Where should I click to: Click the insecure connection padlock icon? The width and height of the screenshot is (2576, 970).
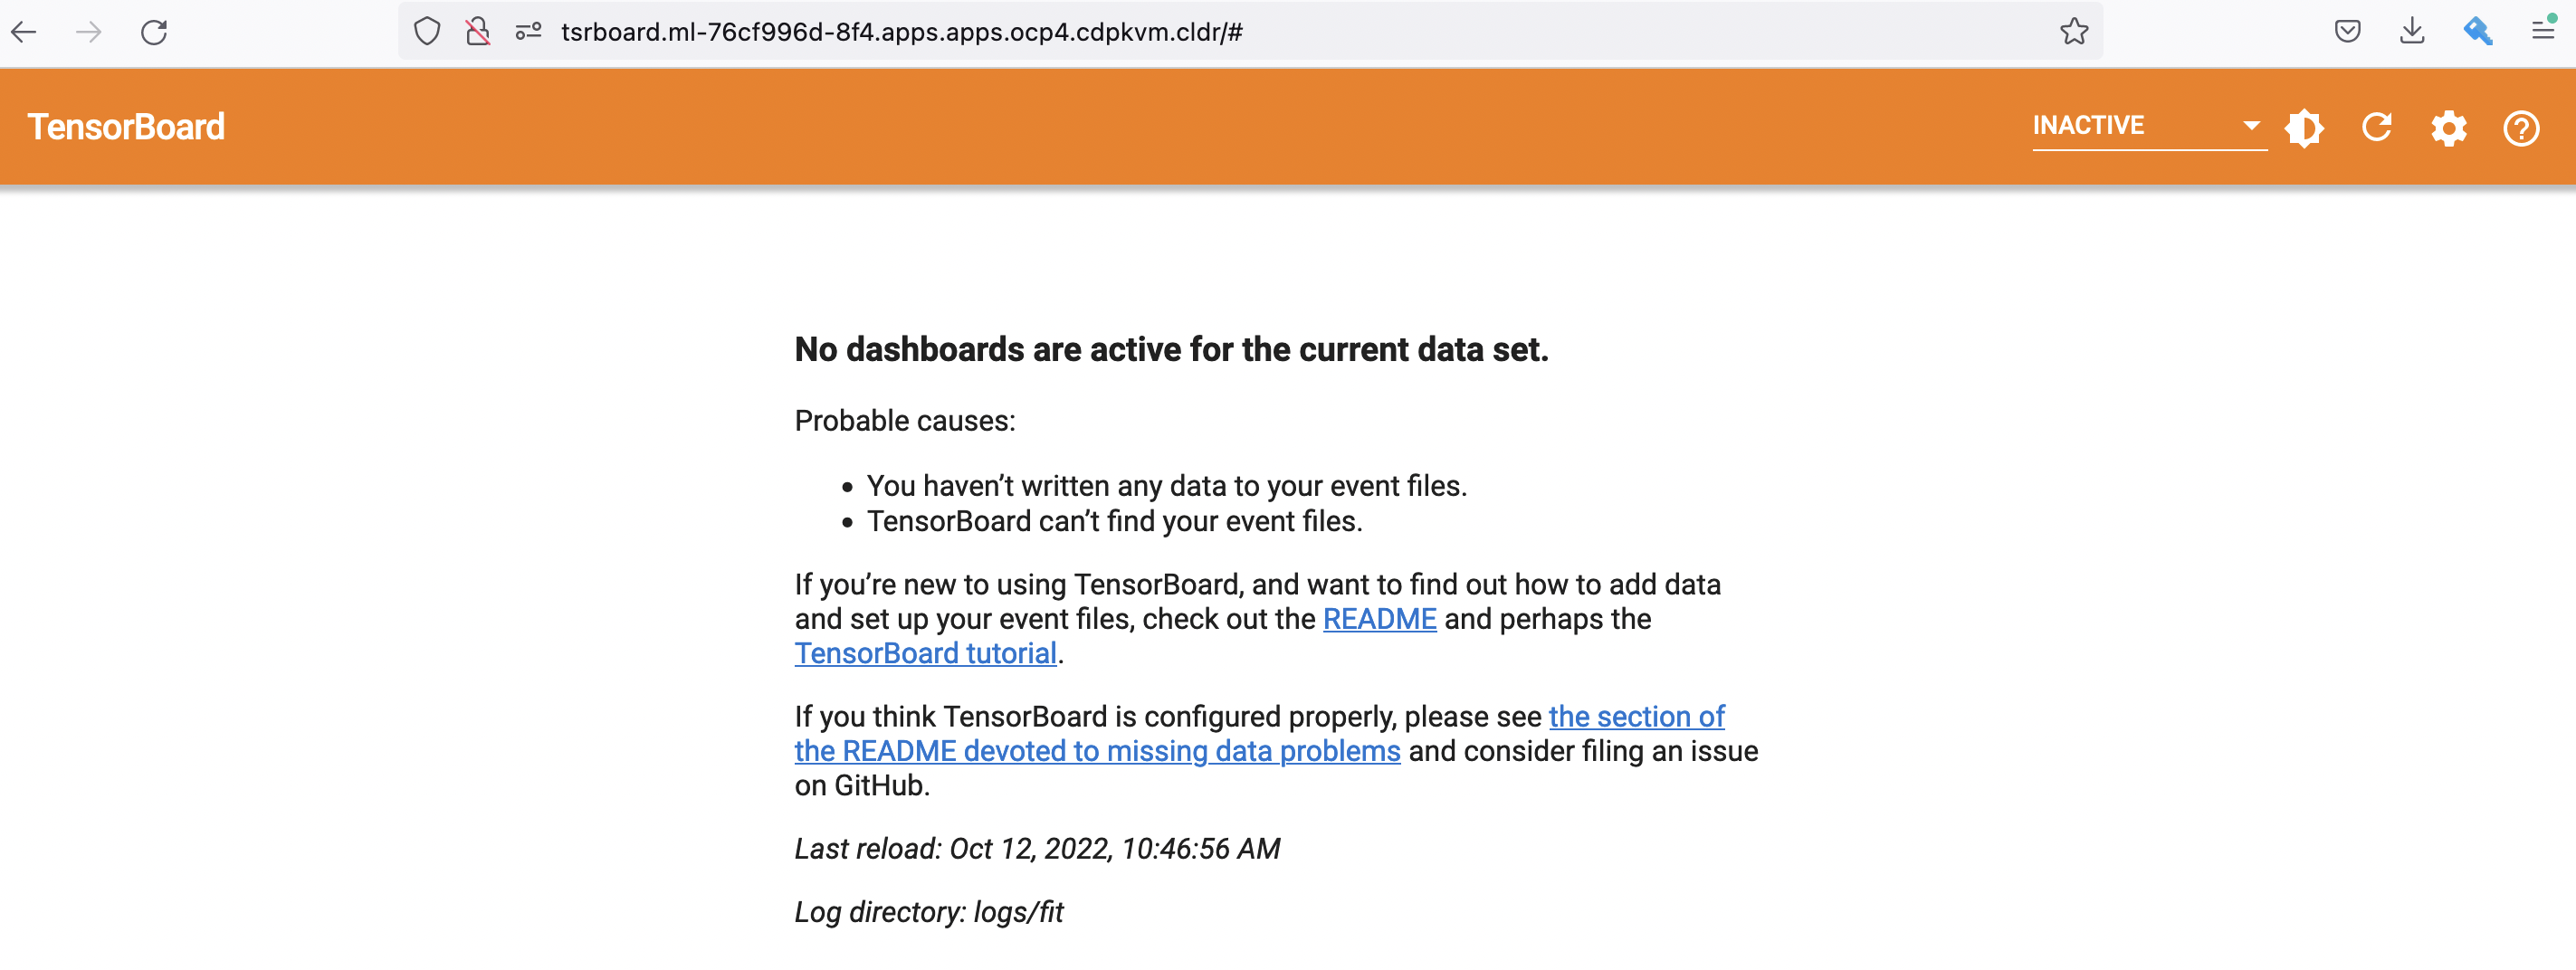(478, 32)
